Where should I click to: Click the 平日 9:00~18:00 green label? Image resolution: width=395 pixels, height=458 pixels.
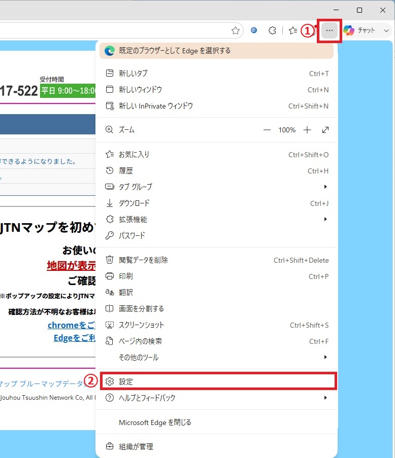(x=68, y=91)
